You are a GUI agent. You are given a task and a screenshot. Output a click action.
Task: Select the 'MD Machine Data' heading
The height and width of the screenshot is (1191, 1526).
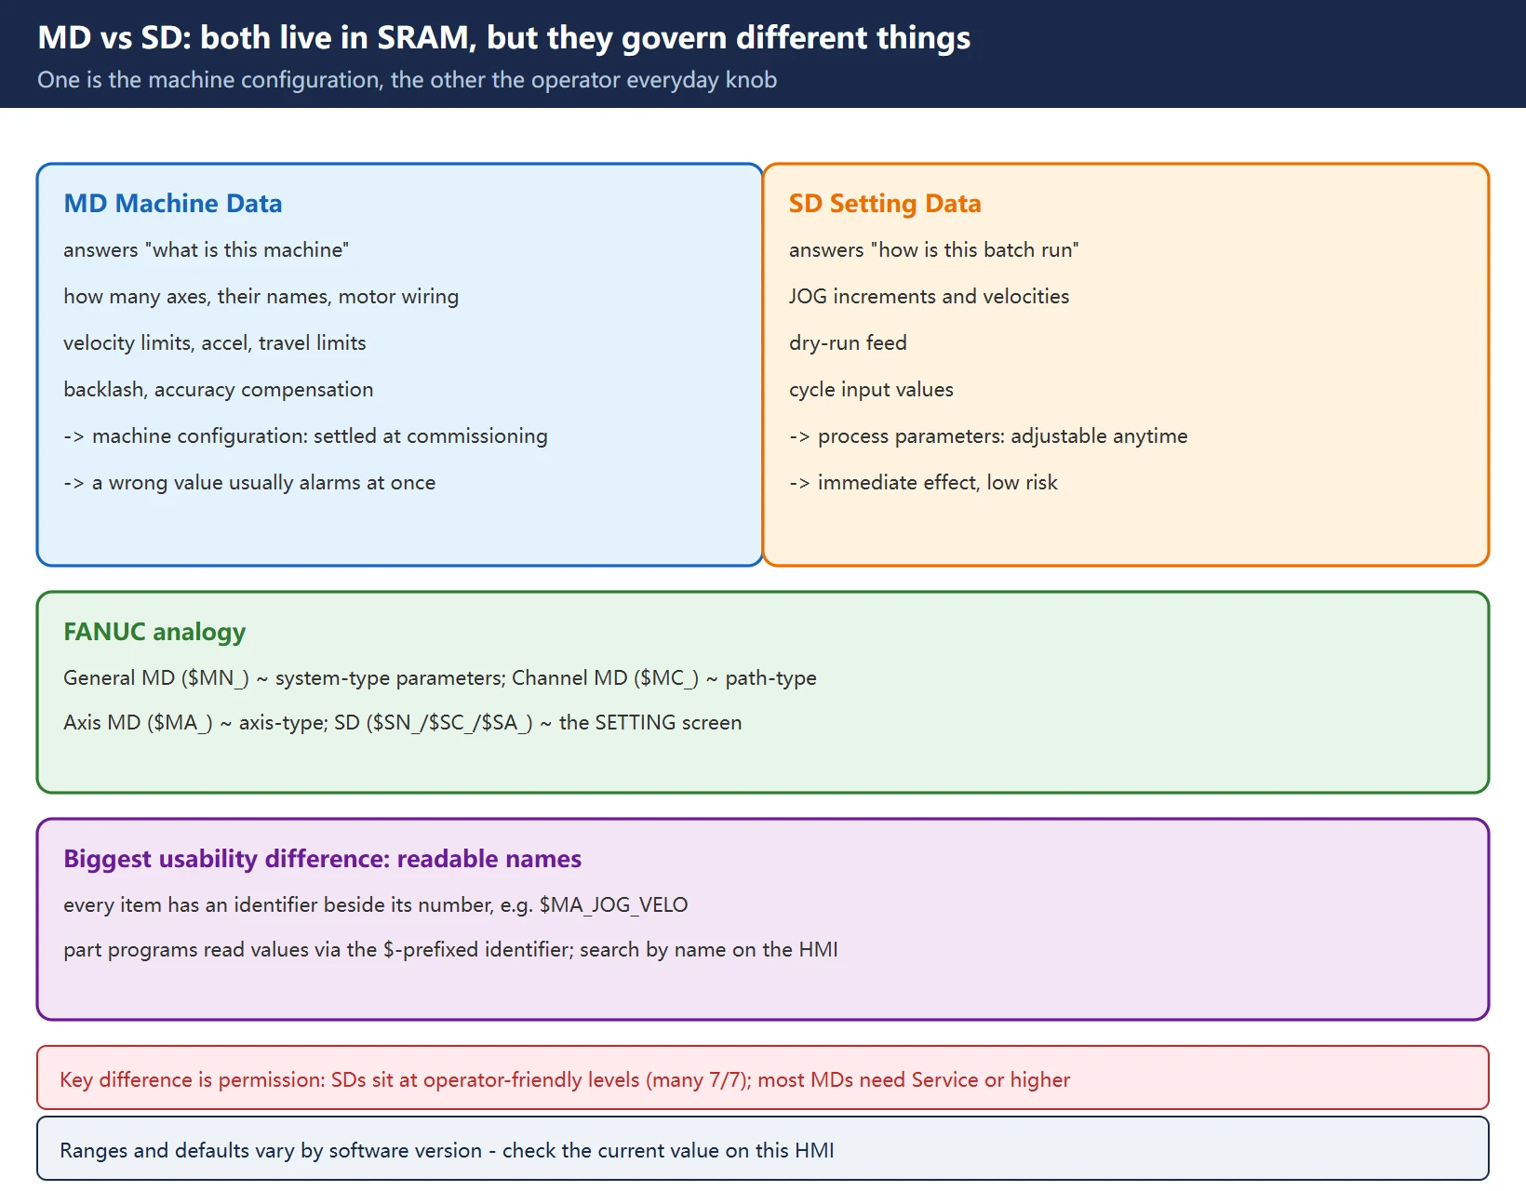point(173,204)
